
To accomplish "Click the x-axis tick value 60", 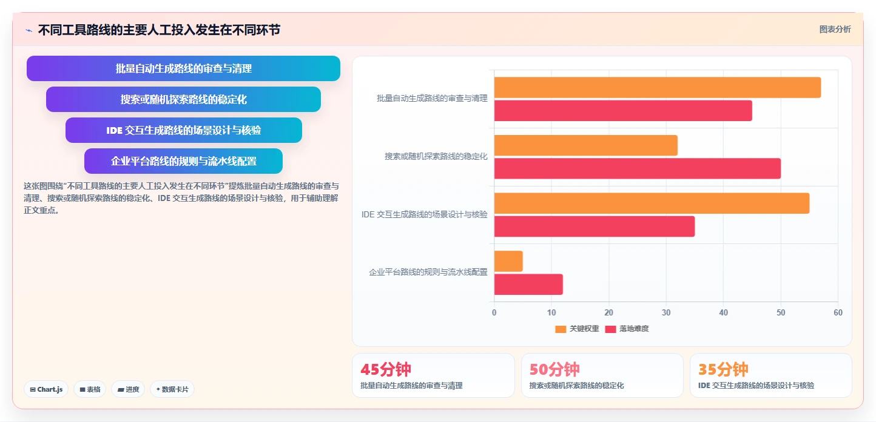I will tap(838, 312).
